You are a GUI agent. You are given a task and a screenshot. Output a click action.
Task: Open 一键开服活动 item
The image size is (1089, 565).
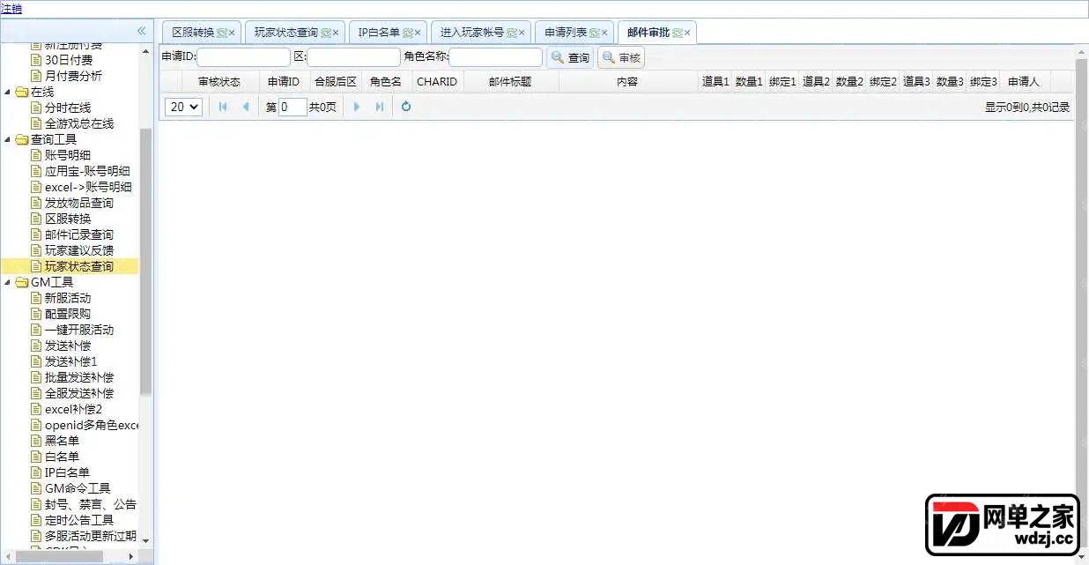coord(79,330)
